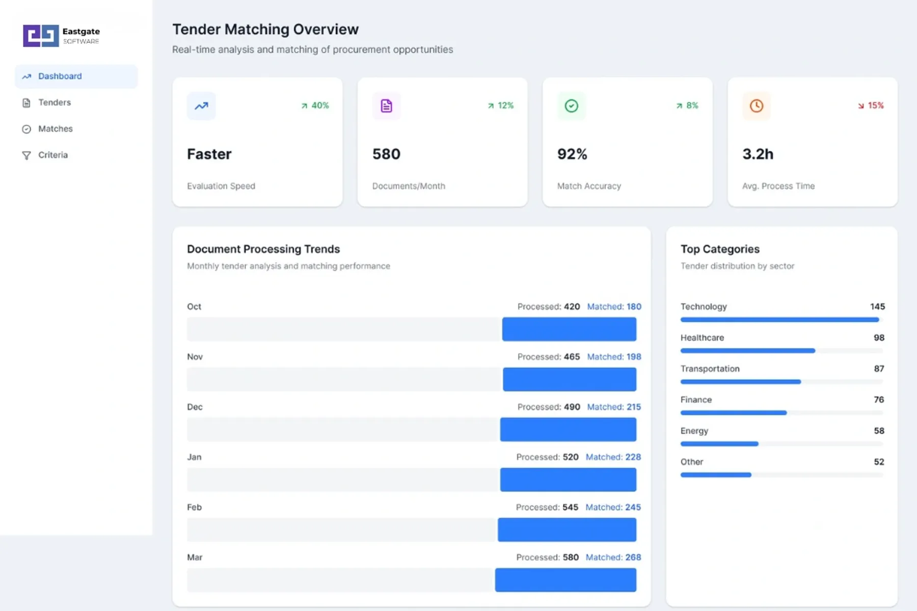
Task: Click the Matched: 268 link for March
Action: (613, 557)
